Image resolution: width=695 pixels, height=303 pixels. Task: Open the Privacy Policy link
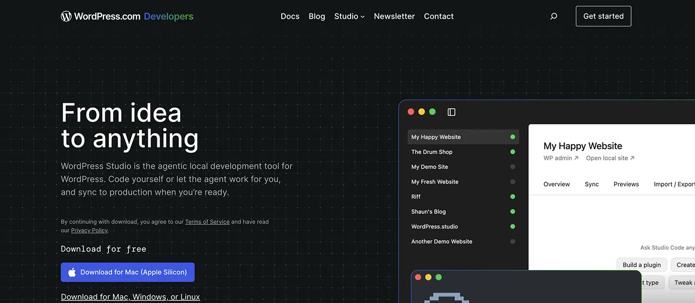click(89, 230)
